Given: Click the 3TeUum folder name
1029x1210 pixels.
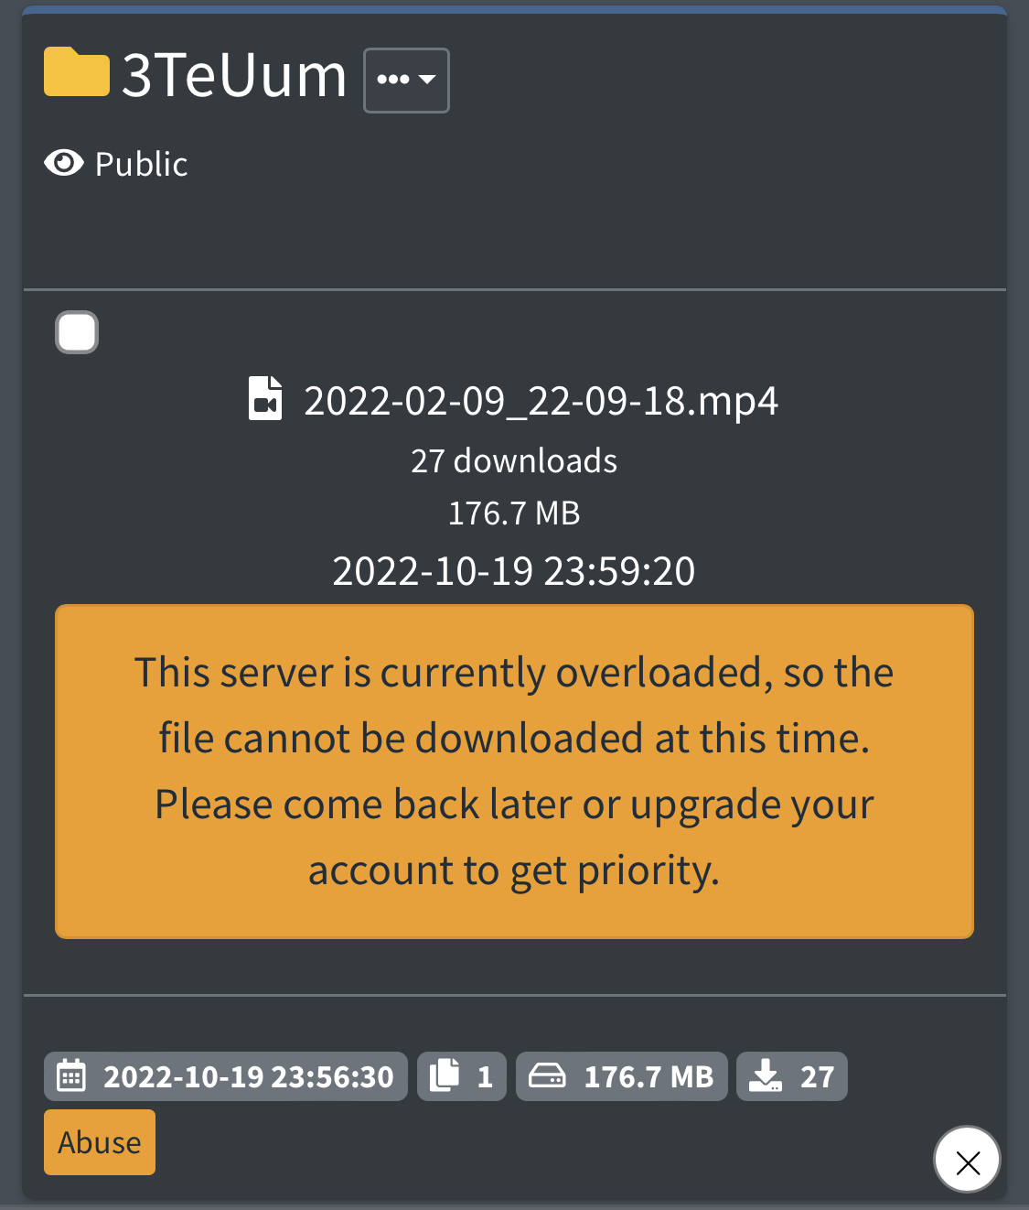Looking at the screenshot, I should click(x=234, y=75).
